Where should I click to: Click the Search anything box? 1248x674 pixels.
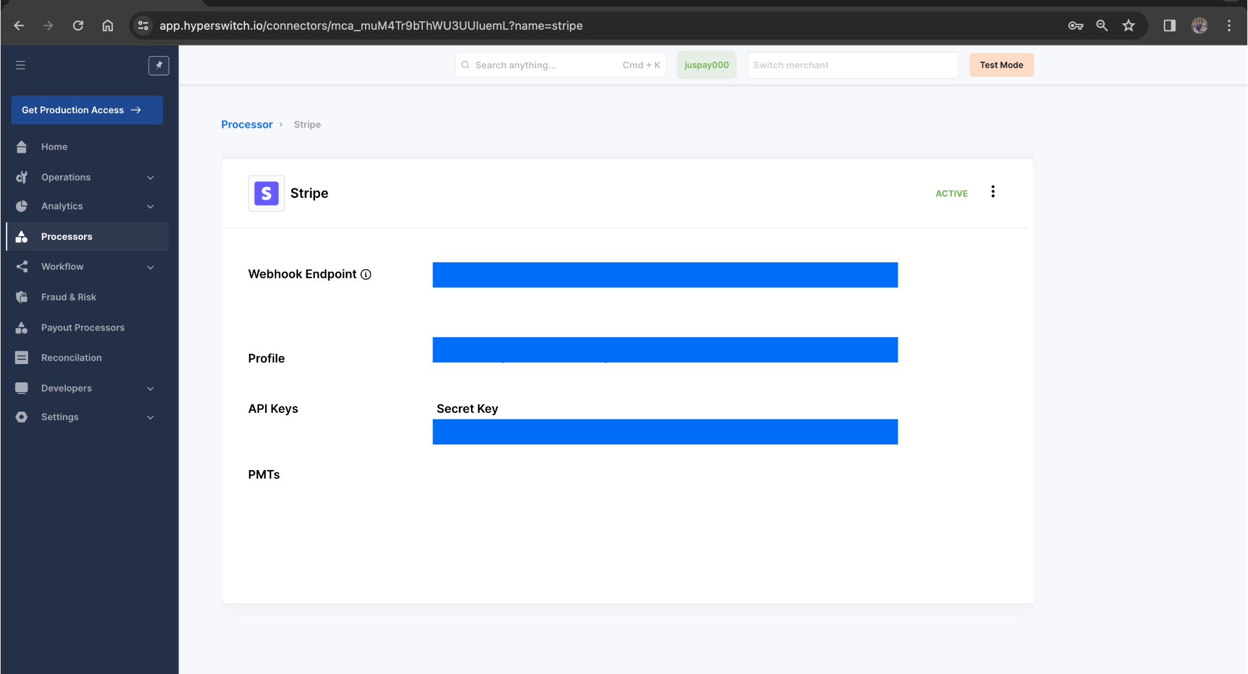559,65
